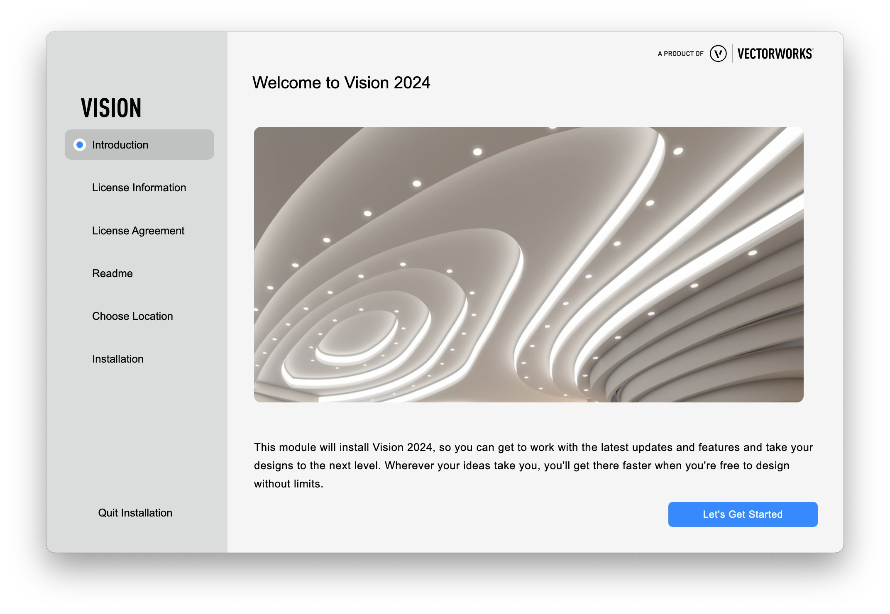
Task: Go to the Choose Location step
Action: click(132, 316)
